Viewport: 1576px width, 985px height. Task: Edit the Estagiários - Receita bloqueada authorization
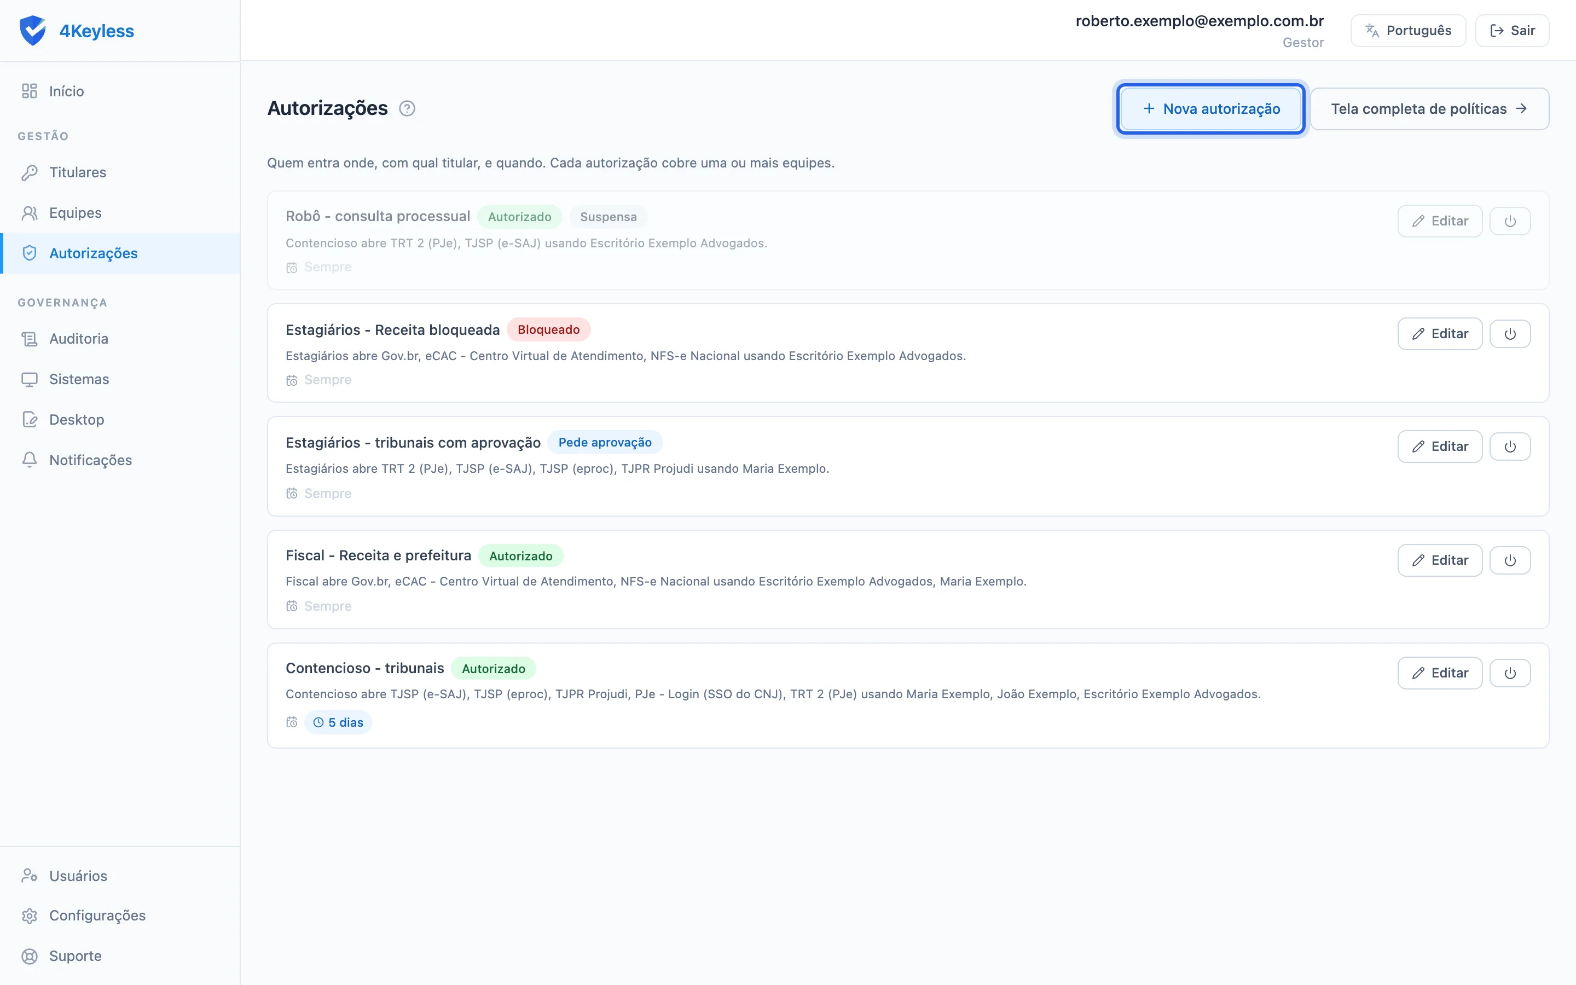(1439, 334)
